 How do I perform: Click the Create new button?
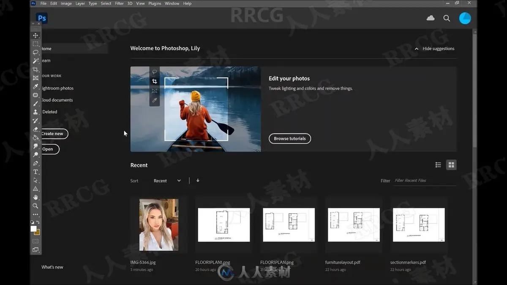coord(54,134)
